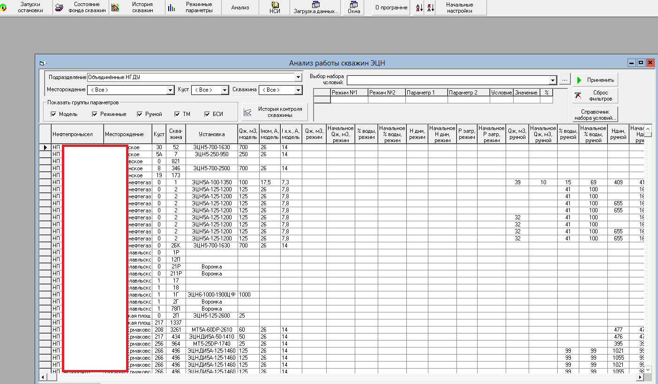Select the value 409 in Ндин ручной
Image resolution: width=658 pixels, height=384 pixels.
tap(619, 182)
